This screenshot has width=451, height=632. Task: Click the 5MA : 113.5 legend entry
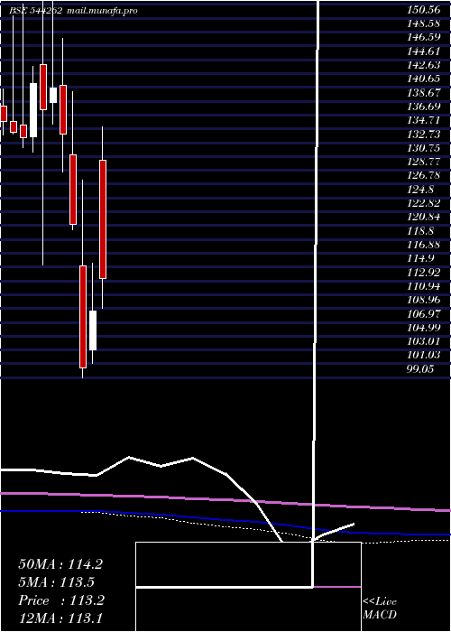coord(56,582)
